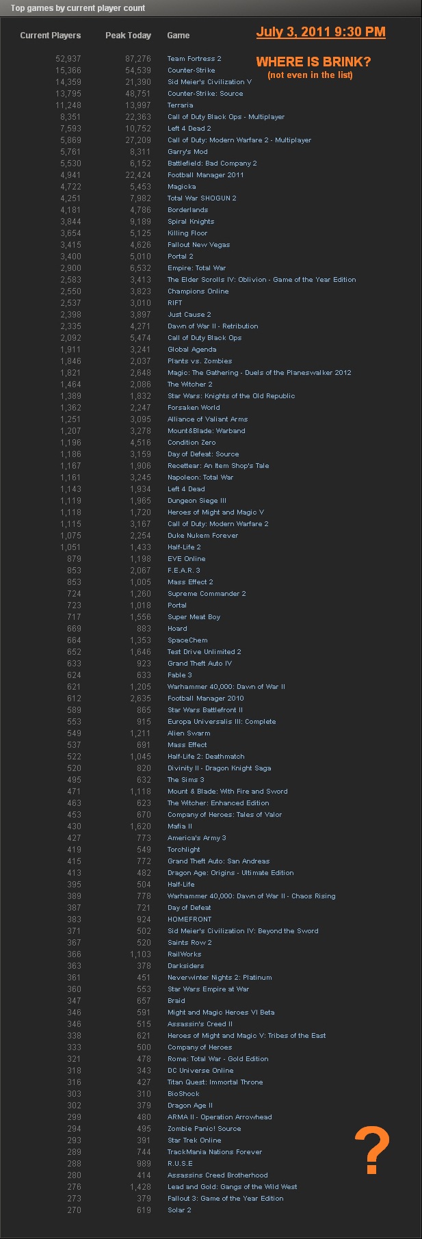Click the underlined July 3, 2011 date text
This screenshot has height=1239, width=422.
[321, 32]
